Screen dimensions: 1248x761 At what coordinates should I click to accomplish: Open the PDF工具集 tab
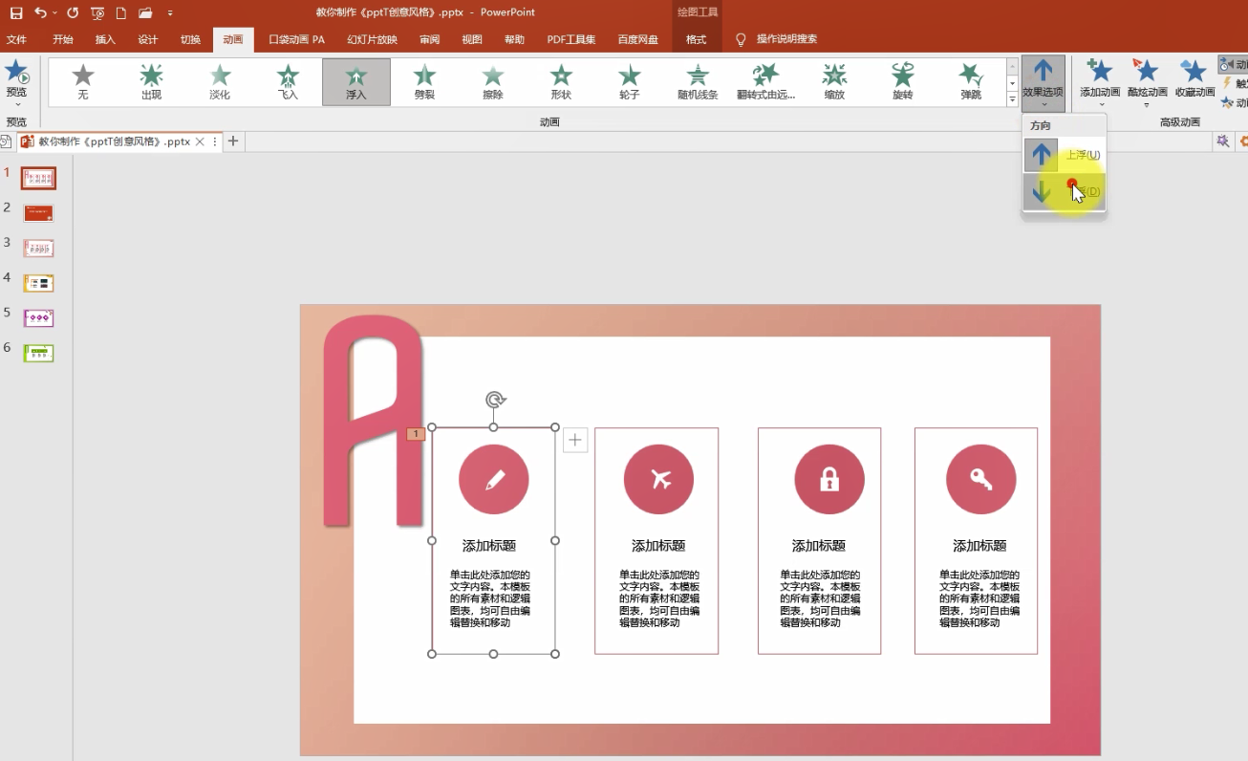[x=570, y=39]
